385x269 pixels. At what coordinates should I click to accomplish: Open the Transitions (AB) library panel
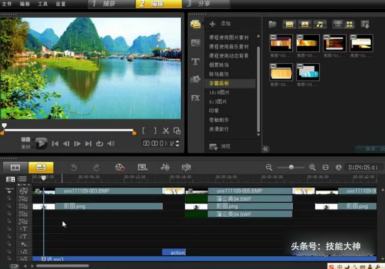(x=195, y=43)
